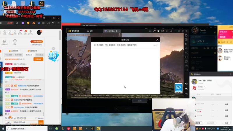
Task: Click the 关闭 button in WeGame popup
Action: (x=227, y=123)
